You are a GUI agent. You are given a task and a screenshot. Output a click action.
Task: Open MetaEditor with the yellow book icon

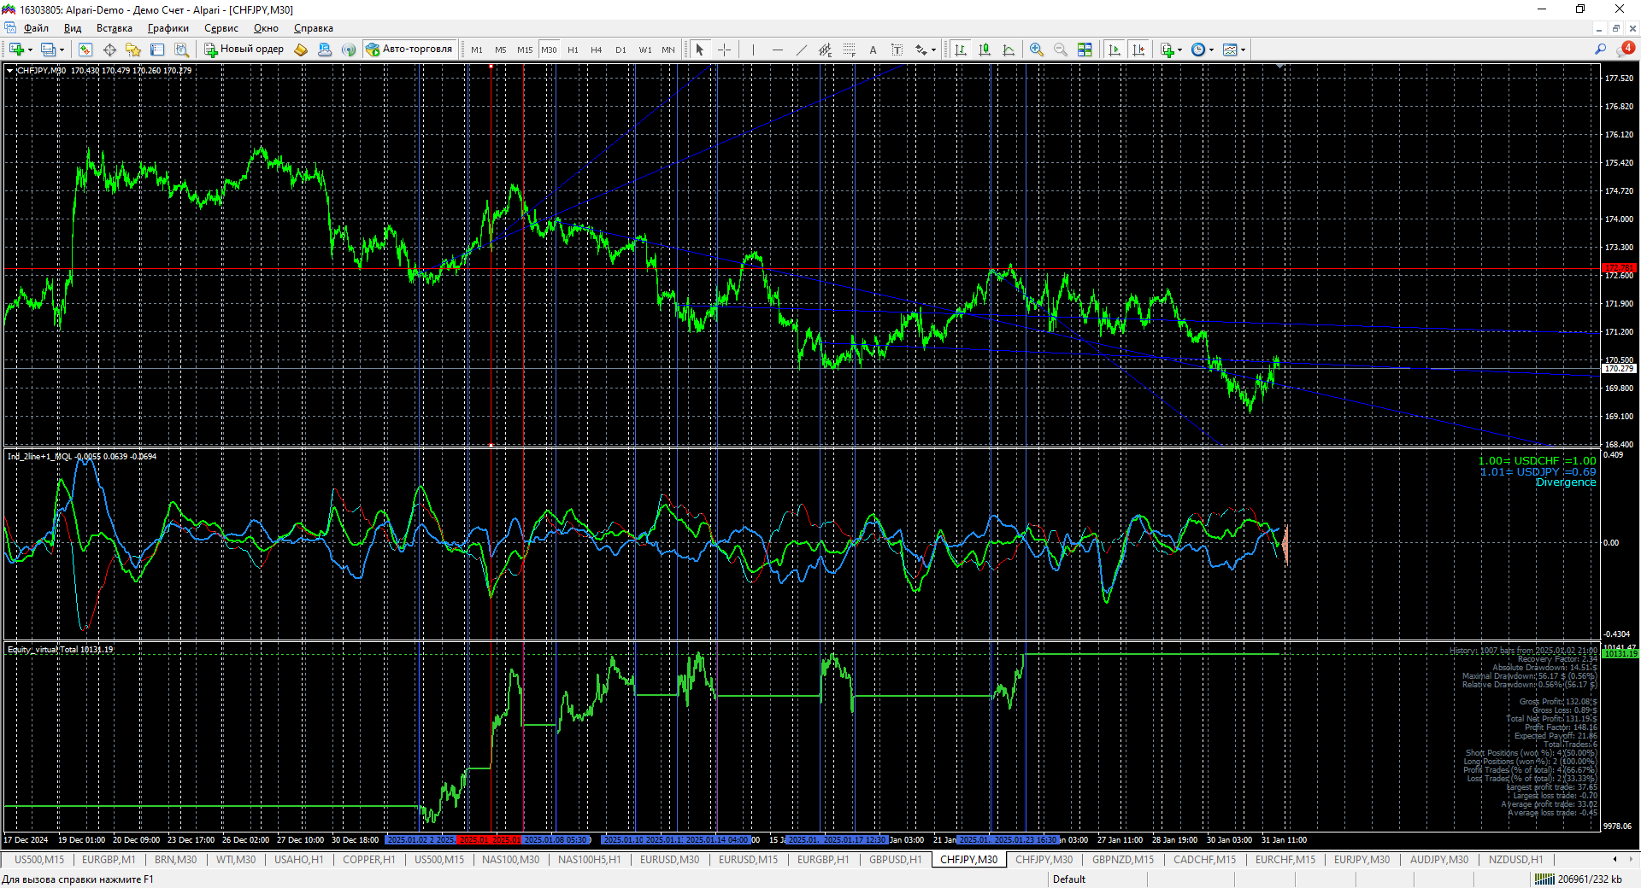click(x=301, y=50)
